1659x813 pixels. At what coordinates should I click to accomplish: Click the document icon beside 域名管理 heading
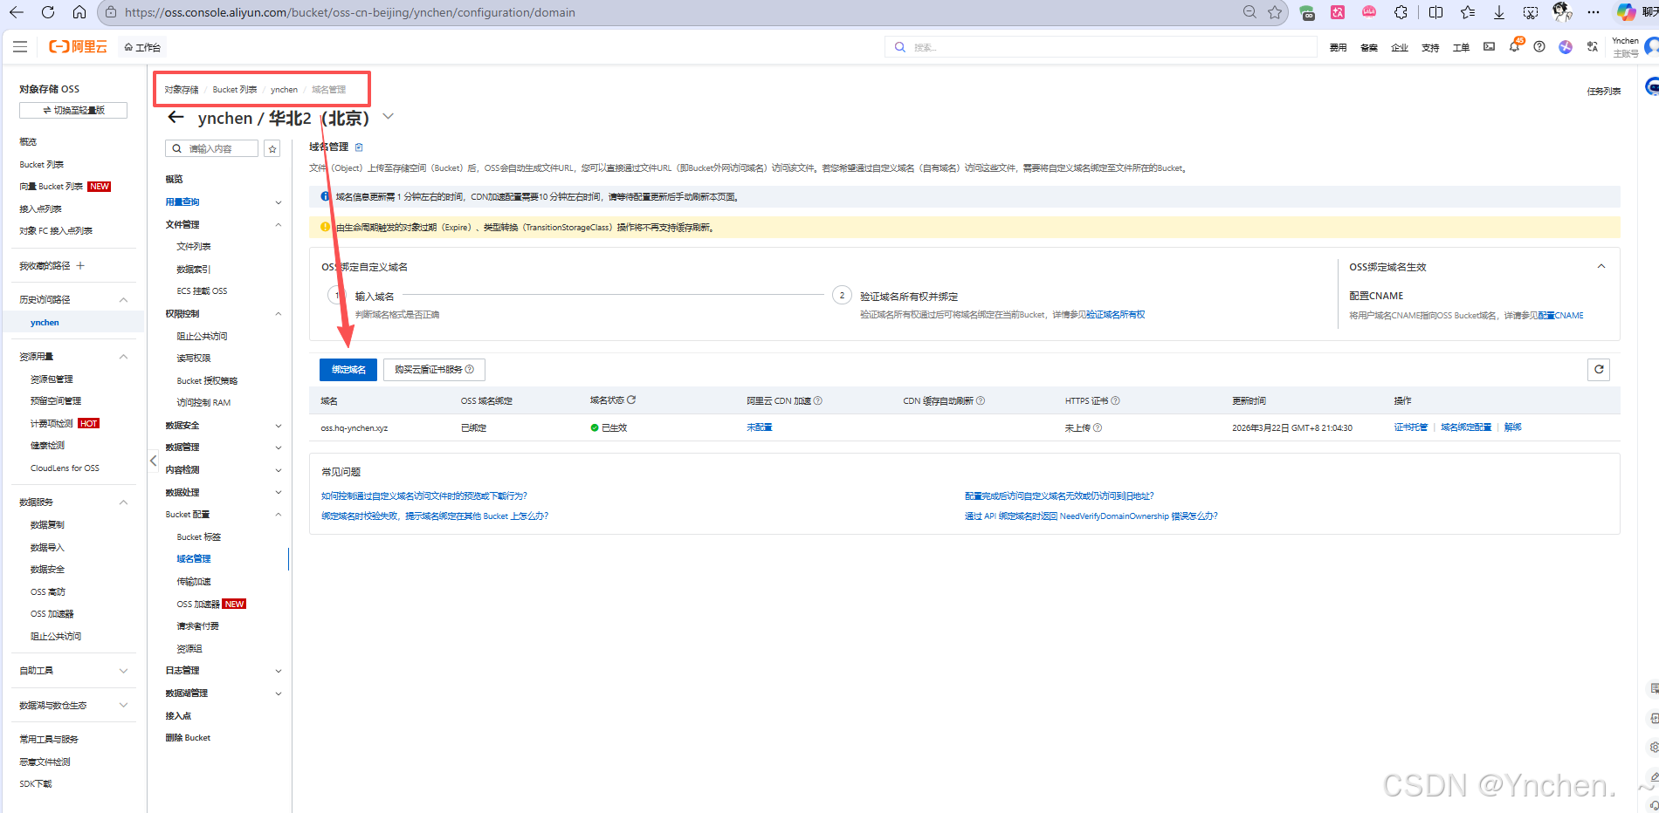[x=359, y=147]
